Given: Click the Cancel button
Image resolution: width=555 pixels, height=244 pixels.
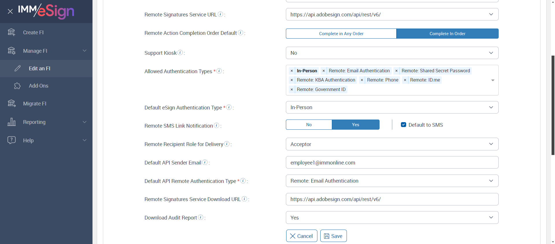Looking at the screenshot, I should pyautogui.click(x=301, y=236).
